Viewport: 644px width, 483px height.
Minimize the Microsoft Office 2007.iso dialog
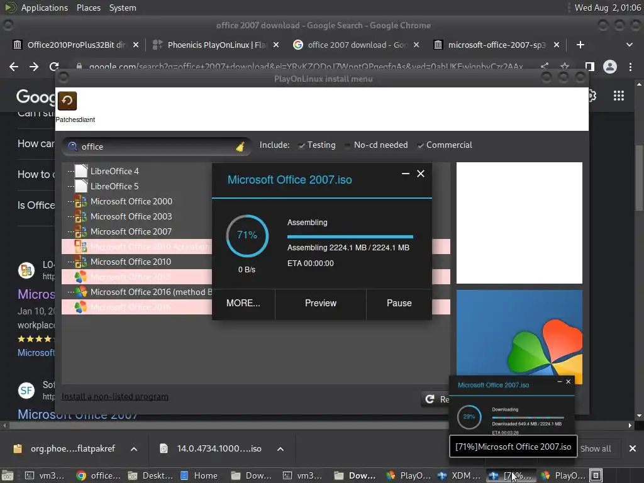click(406, 174)
